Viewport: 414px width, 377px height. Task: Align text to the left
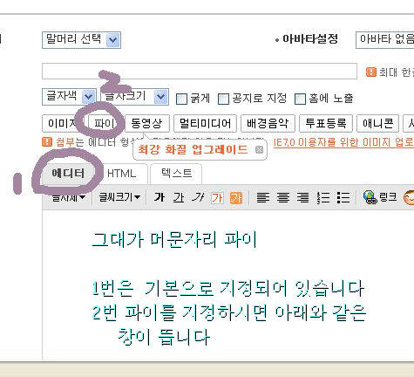pyautogui.click(x=263, y=198)
